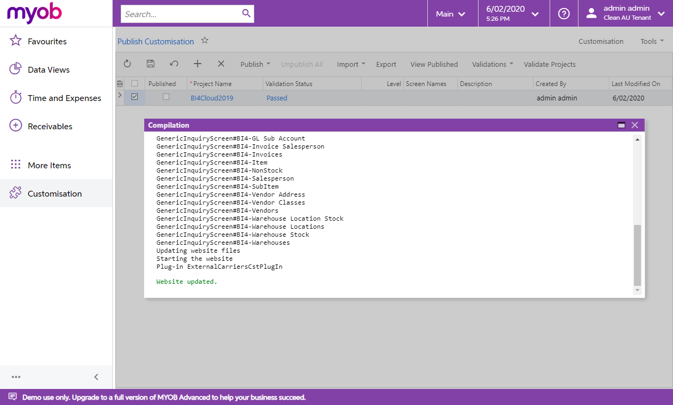Screen dimensions: 673x405
Task: Click the 'Plug-in ExternalCarriersCstPlugIn' log line
Action: click(x=220, y=267)
